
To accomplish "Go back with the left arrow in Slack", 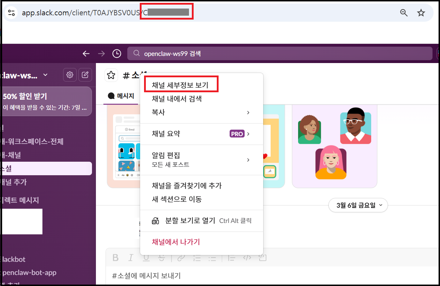I will tap(86, 53).
